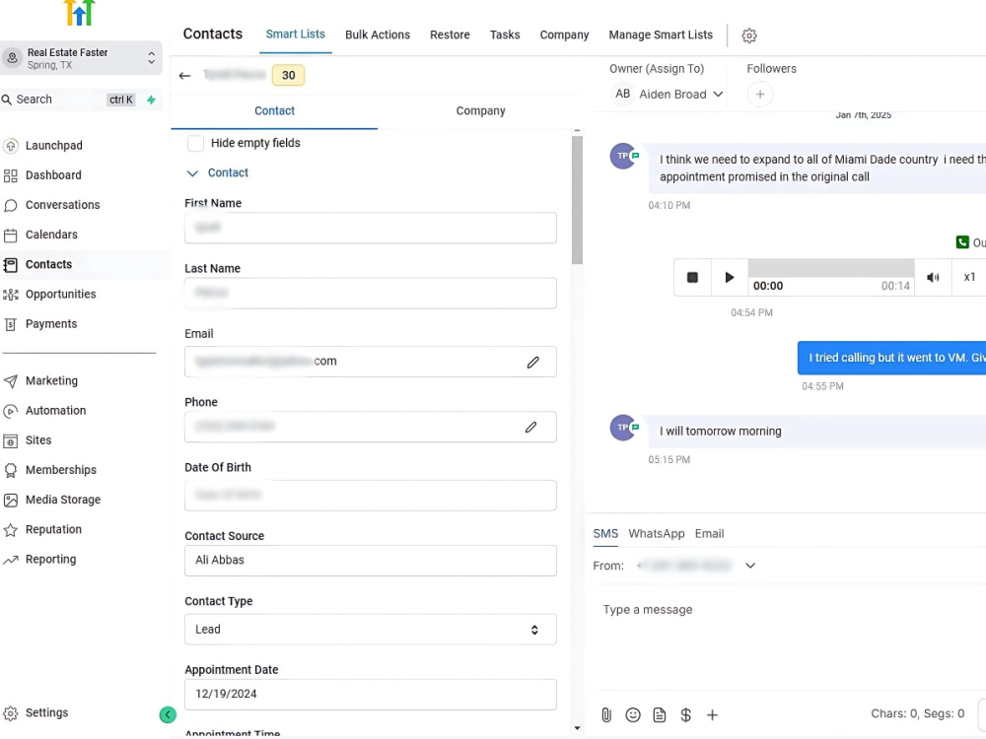Switch account via Real Estate Faster selector
The height and width of the screenshot is (739, 986).
pos(81,58)
